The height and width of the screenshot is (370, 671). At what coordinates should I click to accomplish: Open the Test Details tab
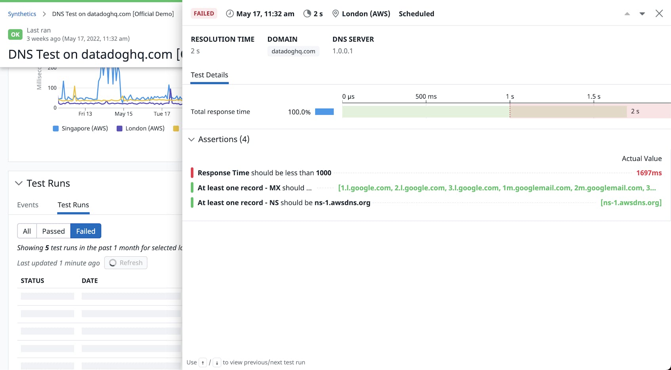click(209, 75)
